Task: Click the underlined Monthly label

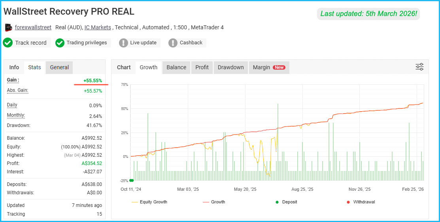Action: [16, 115]
